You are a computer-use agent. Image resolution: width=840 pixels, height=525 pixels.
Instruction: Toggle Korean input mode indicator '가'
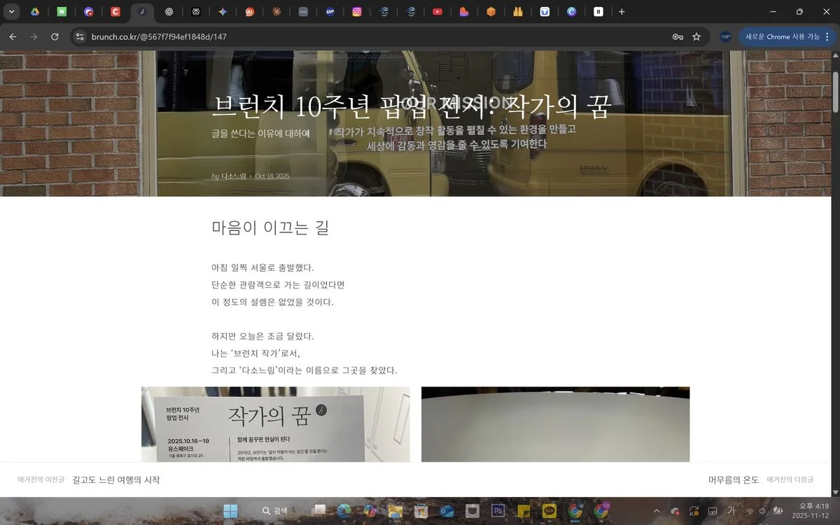click(x=731, y=511)
